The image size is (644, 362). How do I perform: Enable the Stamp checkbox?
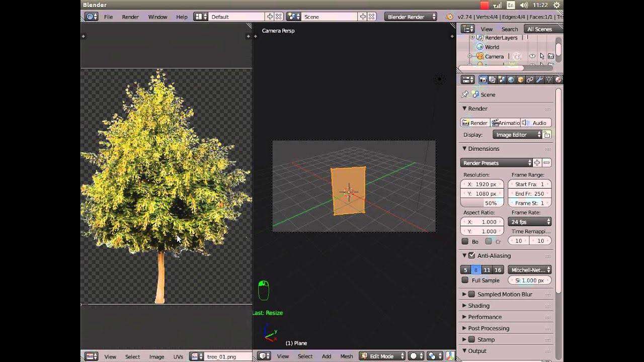(472, 339)
